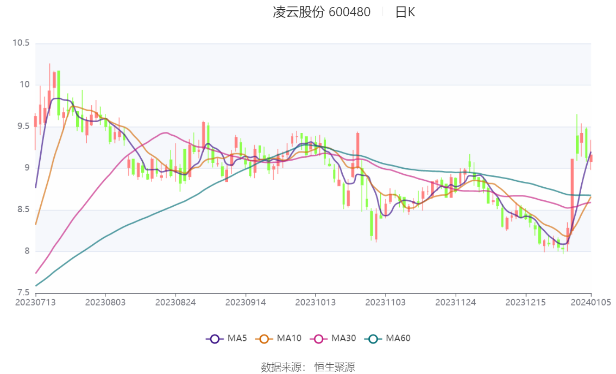
Task: Click the orange MA10 legend circle icon
Action: click(264, 339)
